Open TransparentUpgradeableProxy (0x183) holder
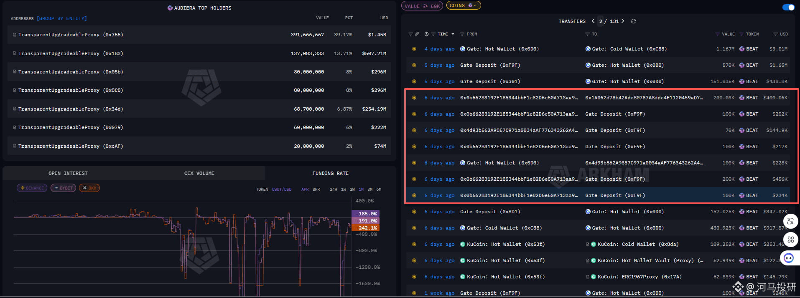 pos(71,53)
